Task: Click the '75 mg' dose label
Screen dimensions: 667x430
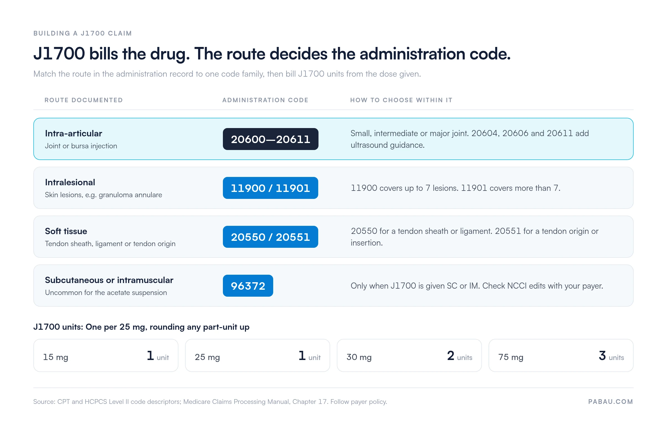Action: [x=511, y=357]
